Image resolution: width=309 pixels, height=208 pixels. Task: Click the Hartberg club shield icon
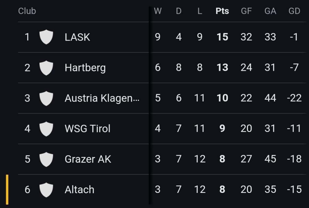coord(46,68)
